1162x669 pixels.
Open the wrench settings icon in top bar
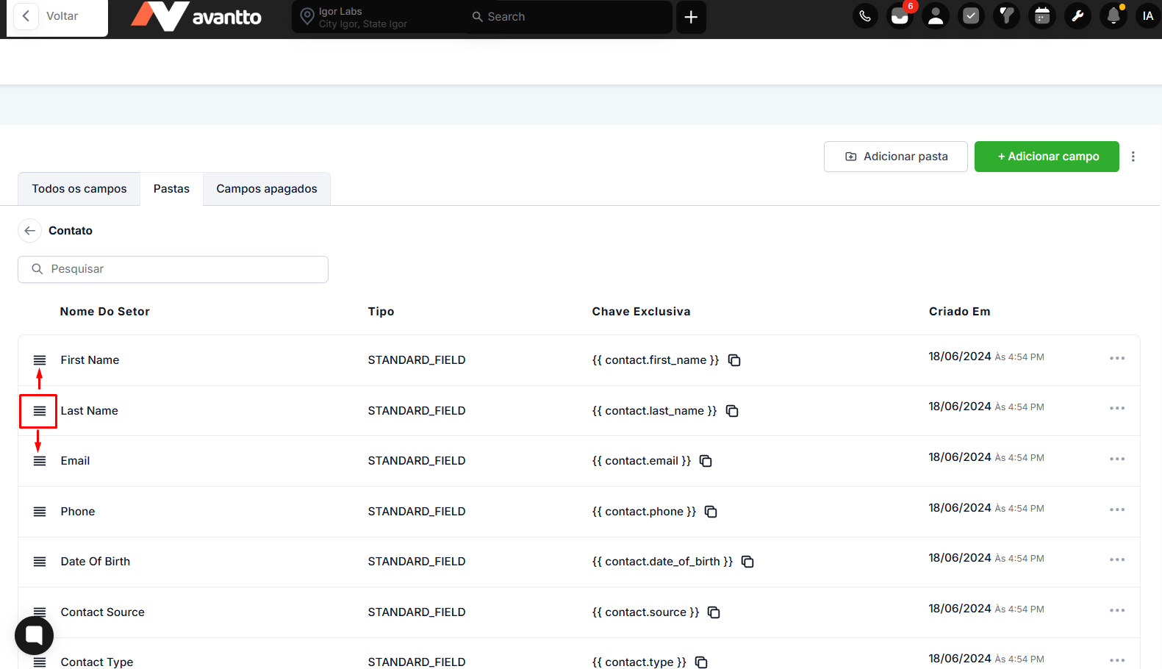pos(1077,16)
